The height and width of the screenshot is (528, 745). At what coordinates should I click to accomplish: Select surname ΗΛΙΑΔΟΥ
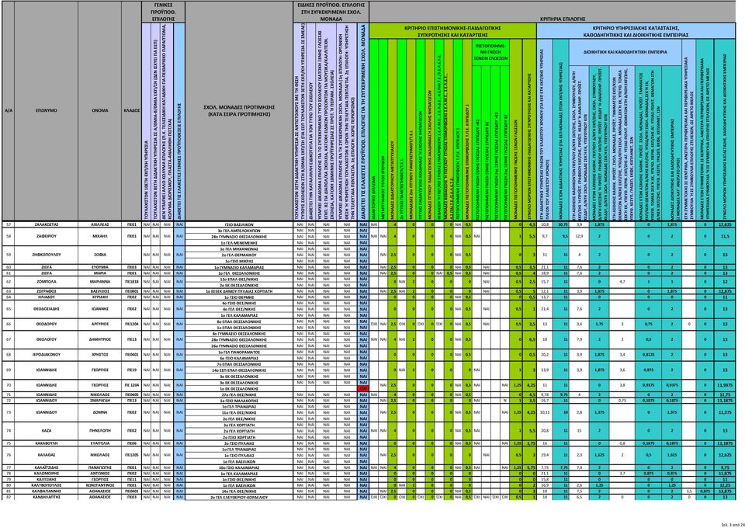47,297
